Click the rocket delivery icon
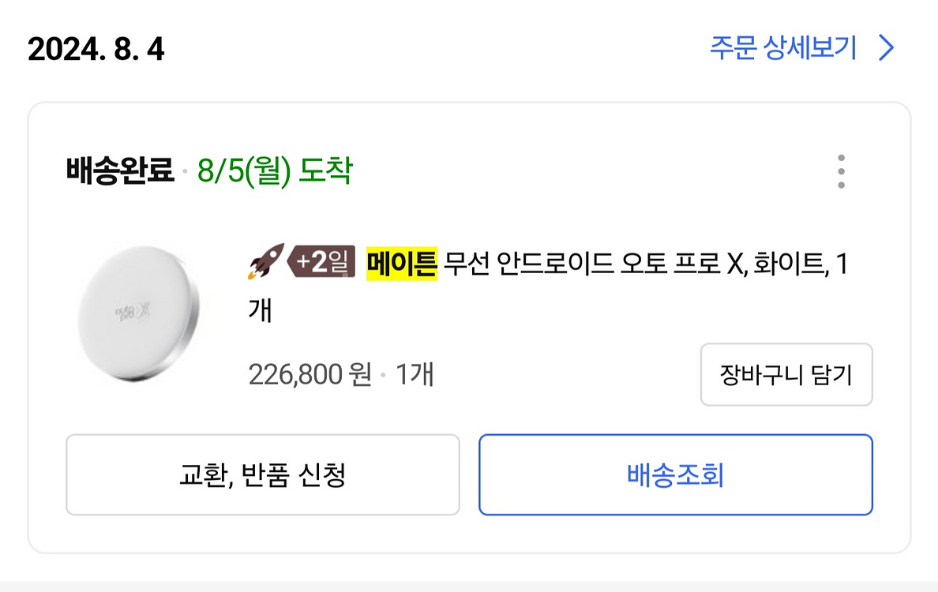Viewport: 938px width, 592px height. [265, 263]
